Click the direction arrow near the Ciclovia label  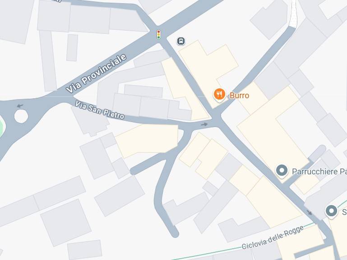tap(309, 212)
